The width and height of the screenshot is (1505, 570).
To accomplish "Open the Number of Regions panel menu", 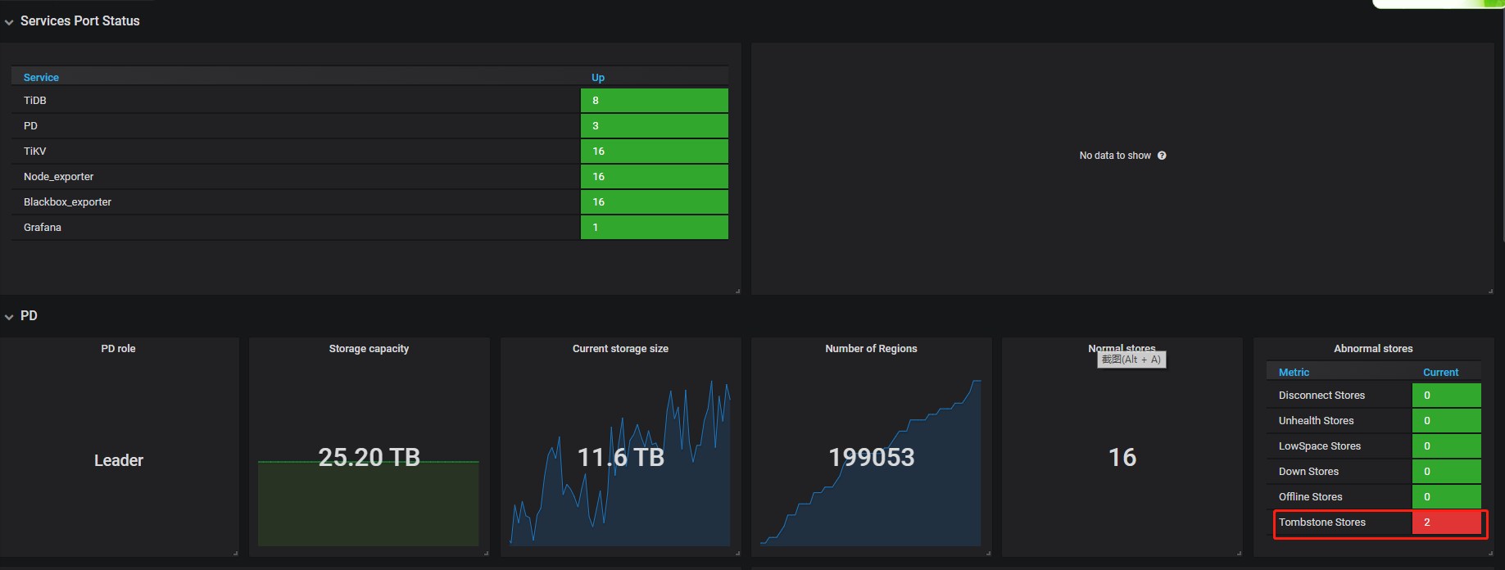I will [x=871, y=349].
